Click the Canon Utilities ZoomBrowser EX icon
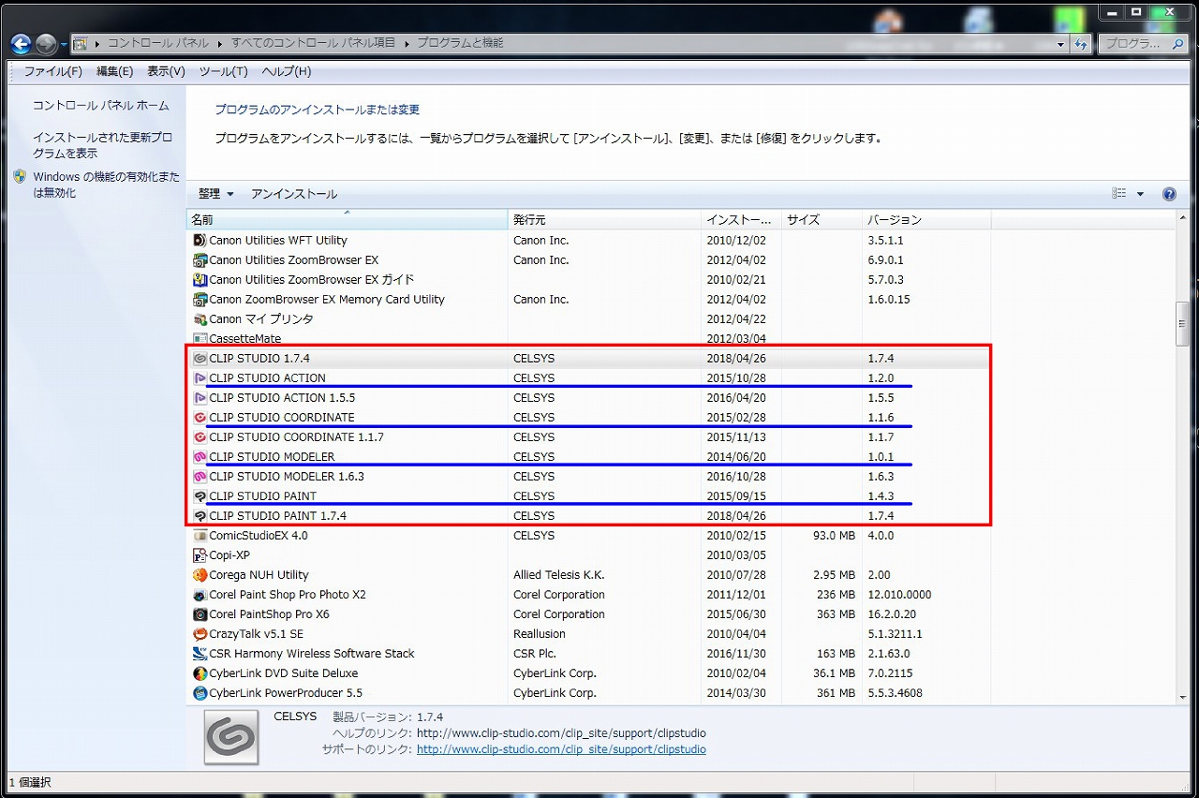 [200, 260]
